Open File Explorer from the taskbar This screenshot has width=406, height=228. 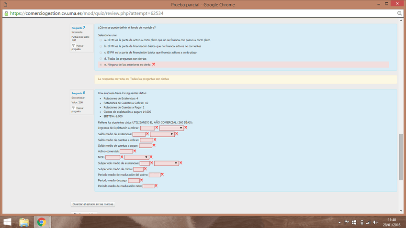coord(24,222)
